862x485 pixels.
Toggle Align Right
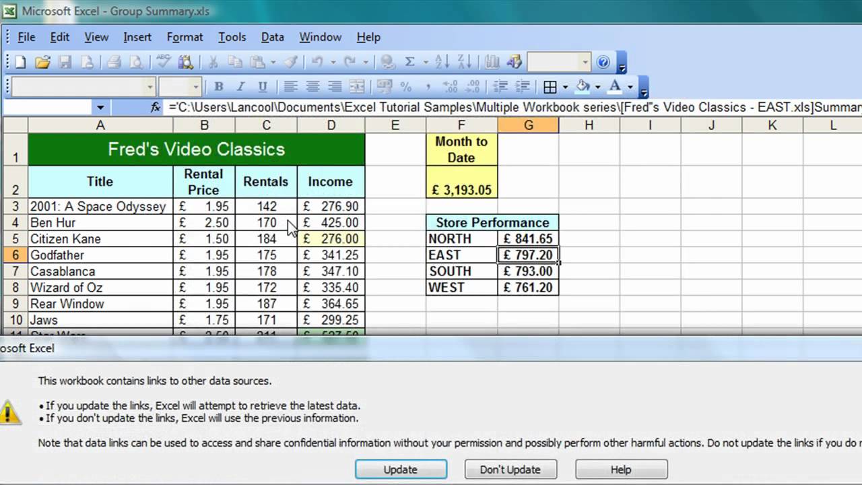tap(335, 87)
